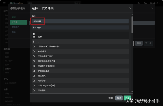
Task: Click the path input field containing /manga
Action: (80, 21)
